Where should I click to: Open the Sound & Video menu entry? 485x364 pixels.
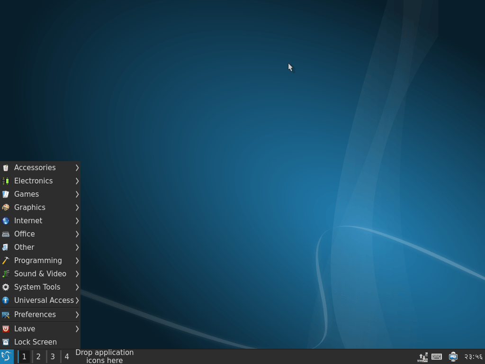40,274
